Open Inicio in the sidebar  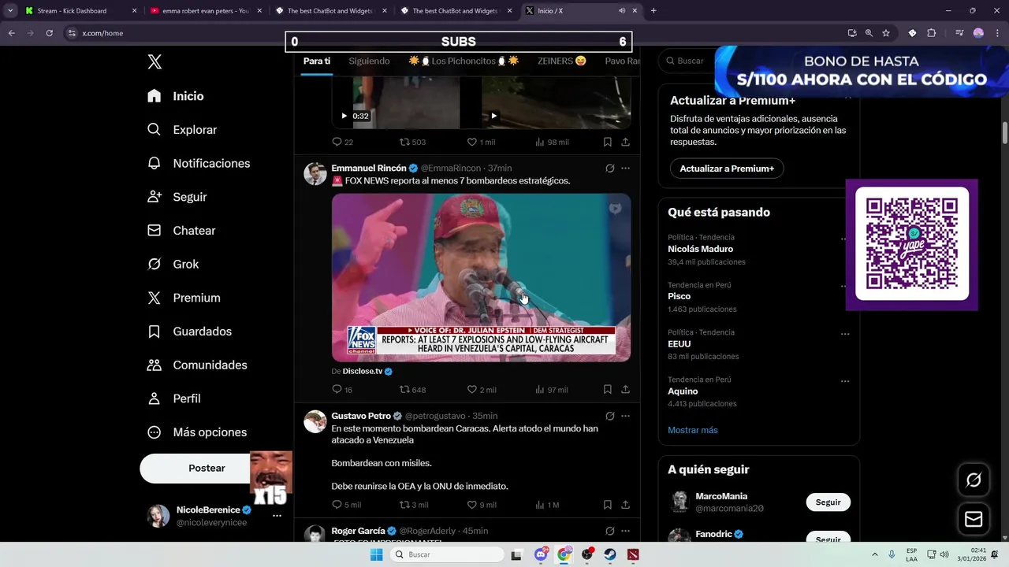(x=176, y=96)
